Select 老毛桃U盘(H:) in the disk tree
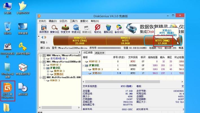Image resolution: width=200 pixels, height=113 pixels. [x=59, y=58]
